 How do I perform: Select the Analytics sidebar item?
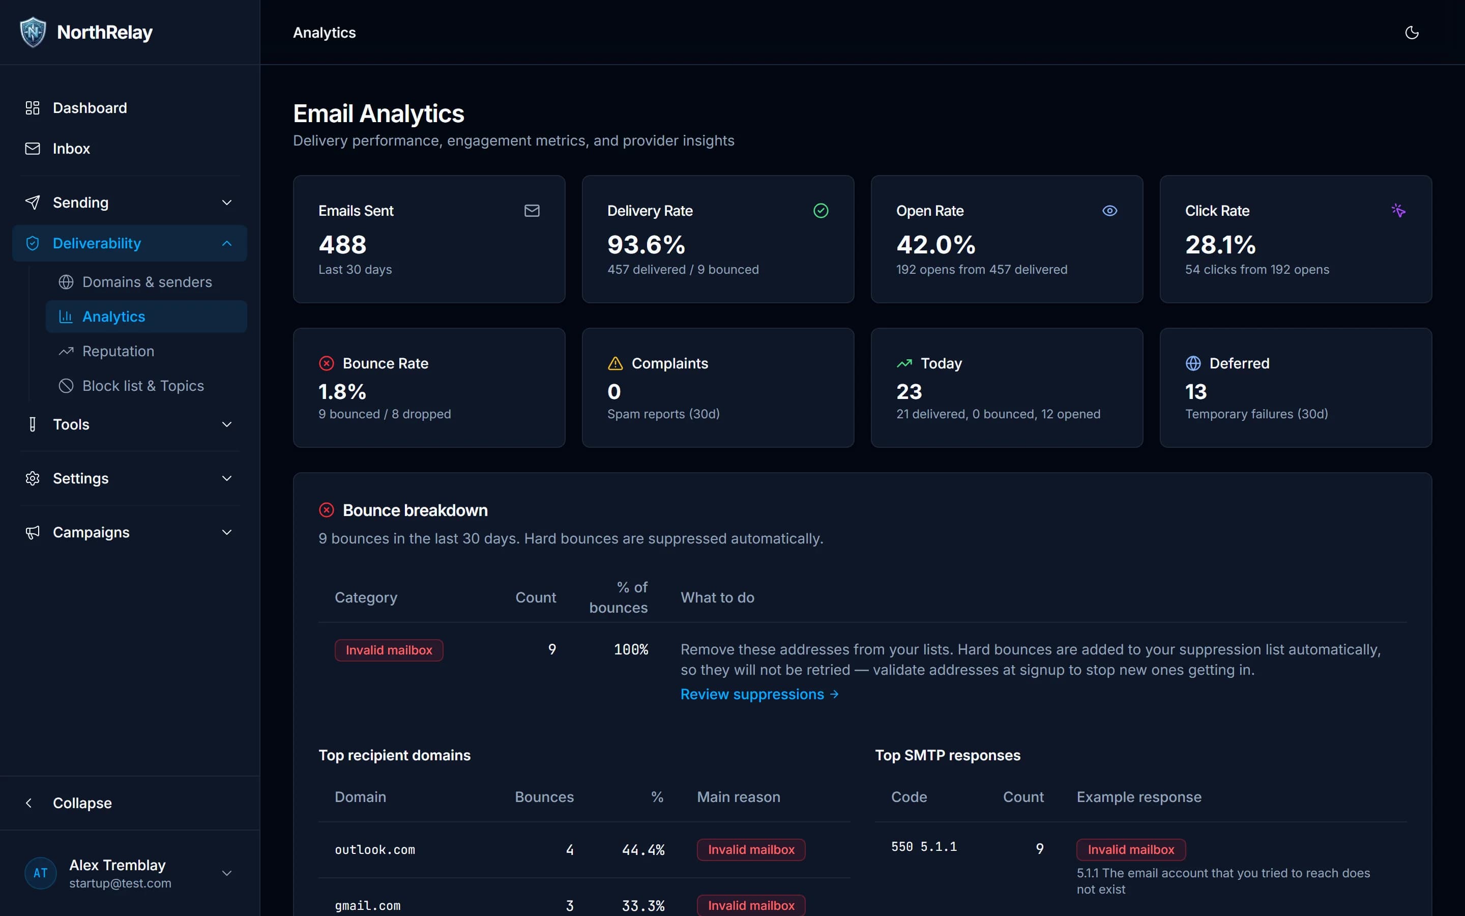tap(146, 316)
